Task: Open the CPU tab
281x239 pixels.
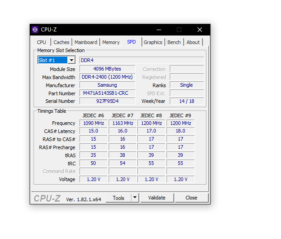Action: (x=42, y=42)
